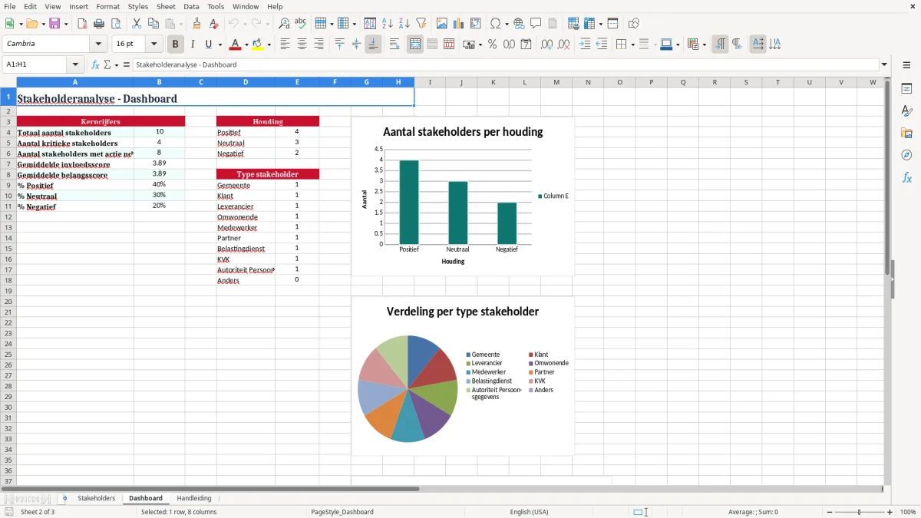Toggle Wrap Text button

(x=394, y=45)
